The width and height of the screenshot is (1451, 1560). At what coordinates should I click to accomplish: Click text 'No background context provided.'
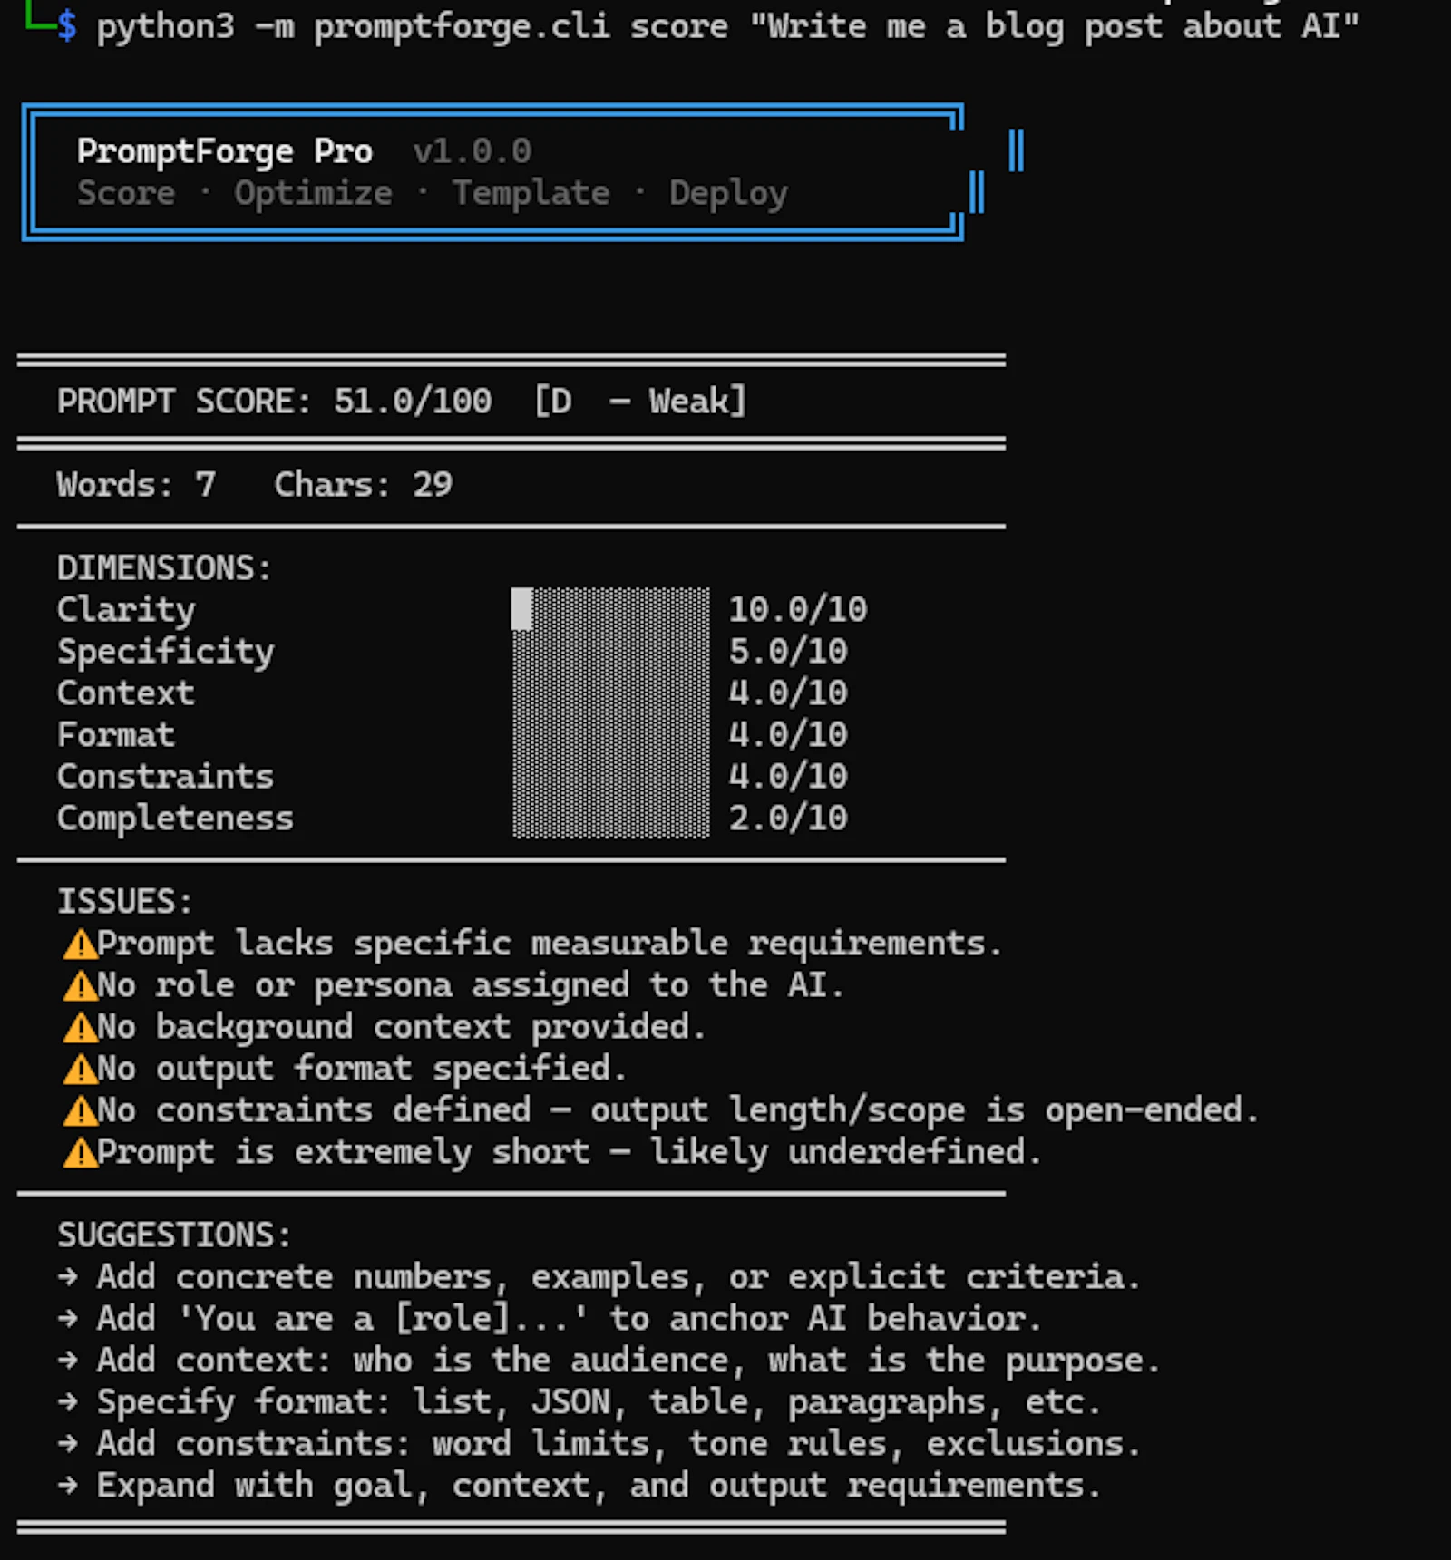coord(402,1027)
